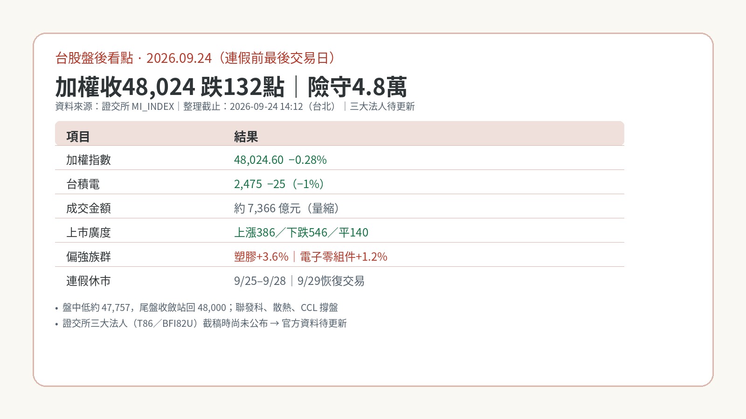Click the '結果' column header
This screenshot has height=419, width=746.
click(x=246, y=136)
